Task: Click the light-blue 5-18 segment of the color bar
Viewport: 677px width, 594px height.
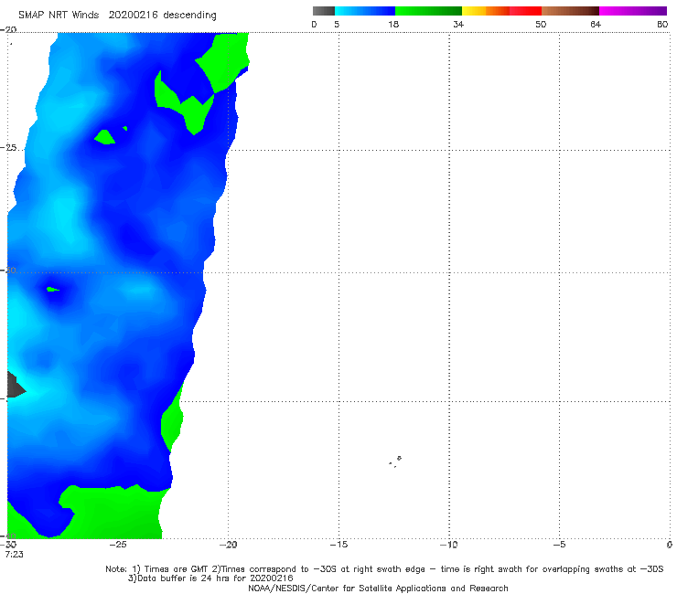Action: pos(365,11)
